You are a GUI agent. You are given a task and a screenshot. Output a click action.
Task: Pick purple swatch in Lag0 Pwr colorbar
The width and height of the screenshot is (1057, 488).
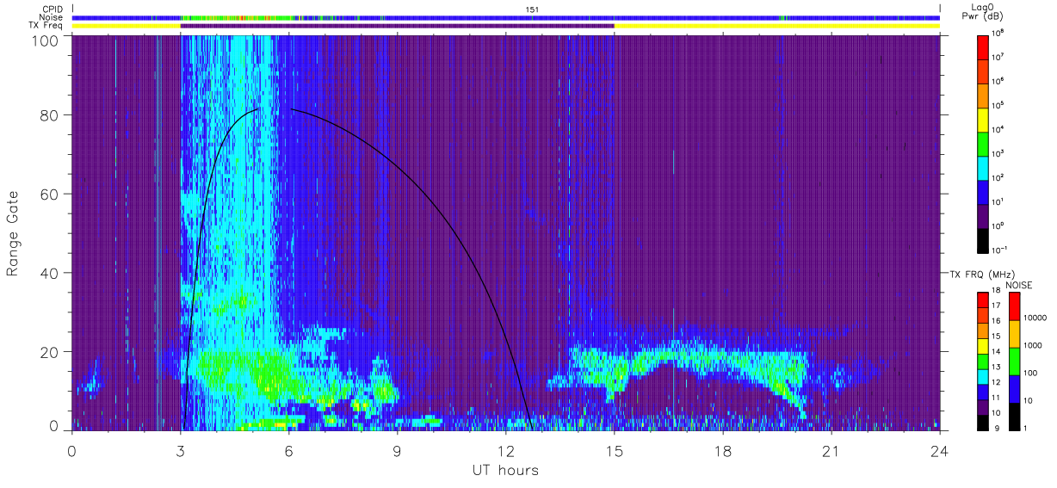click(x=983, y=215)
